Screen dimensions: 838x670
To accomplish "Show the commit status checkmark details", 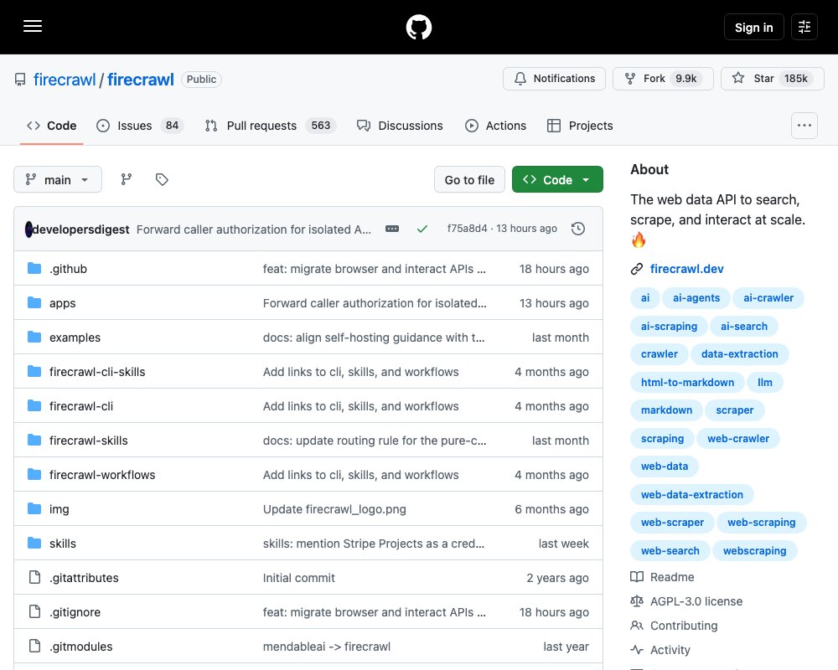I will (422, 229).
